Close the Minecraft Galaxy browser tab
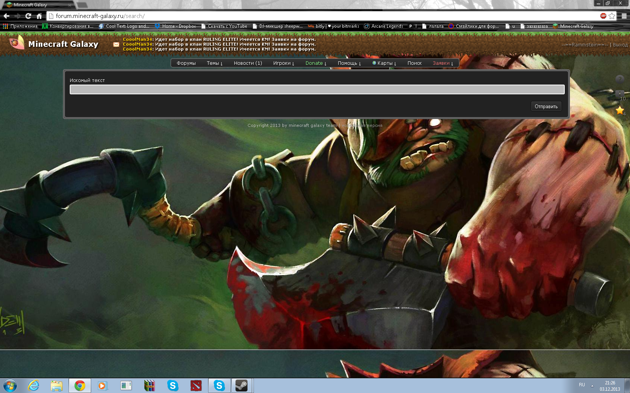The width and height of the screenshot is (630, 393). (70, 5)
